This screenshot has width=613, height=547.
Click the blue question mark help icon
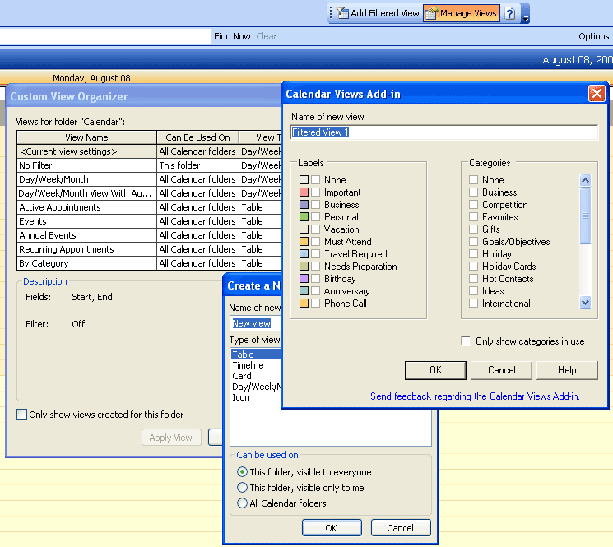(510, 13)
